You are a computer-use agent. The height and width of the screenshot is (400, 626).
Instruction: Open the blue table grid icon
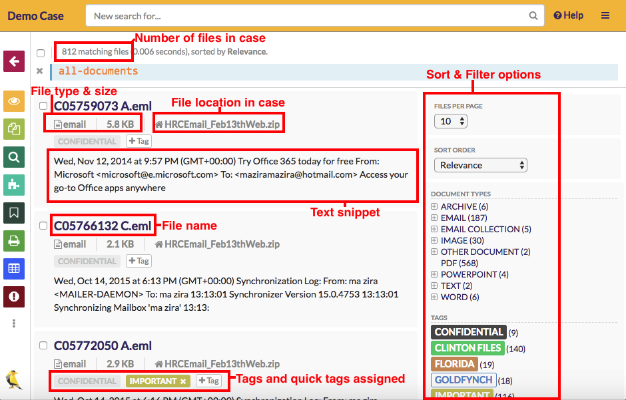[14, 268]
